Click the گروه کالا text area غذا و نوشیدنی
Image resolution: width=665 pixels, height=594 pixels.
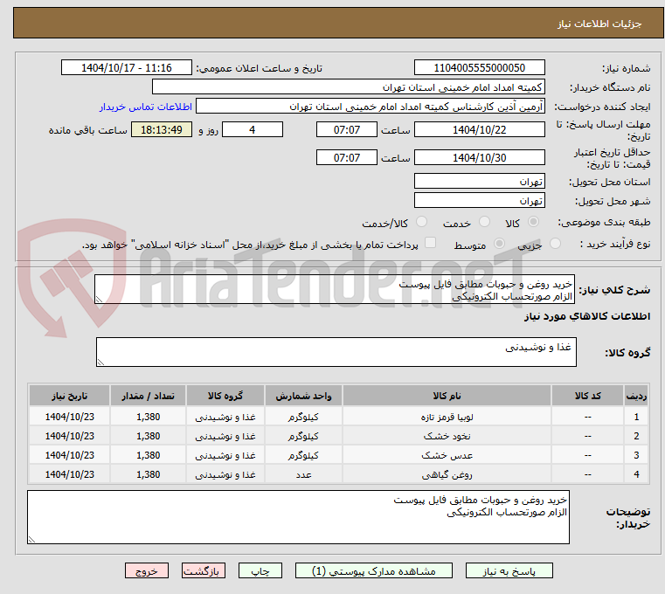tap(336, 352)
